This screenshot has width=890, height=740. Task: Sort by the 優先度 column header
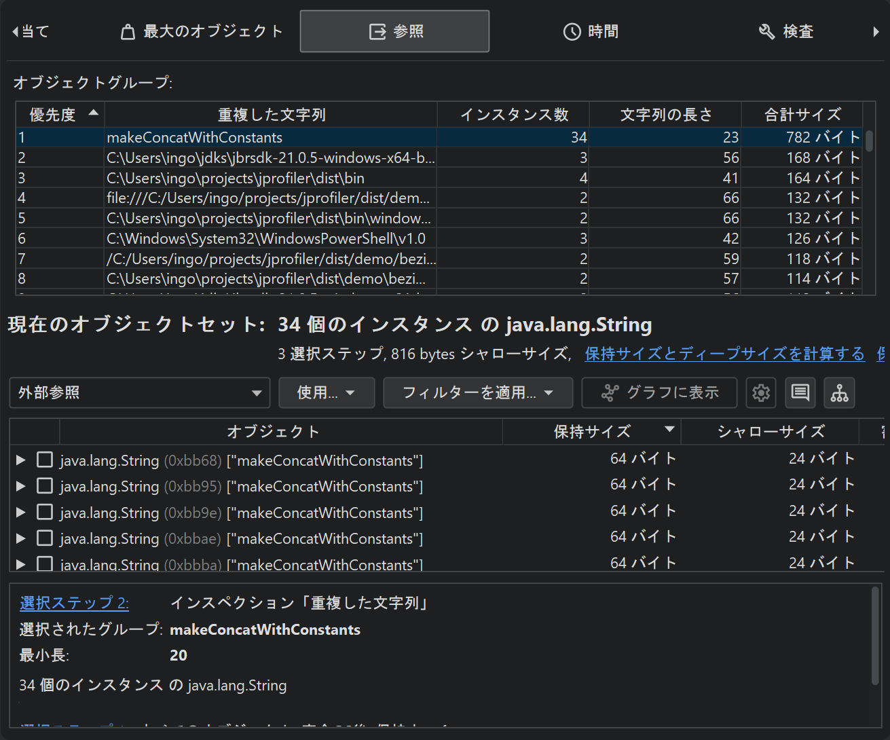pos(60,115)
